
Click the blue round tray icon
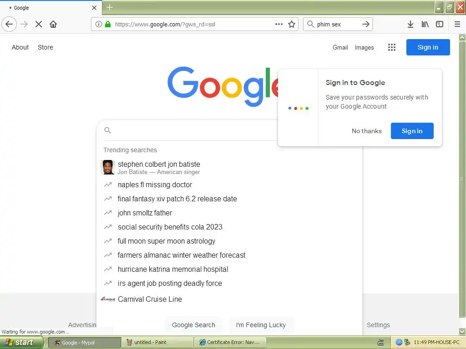click(x=399, y=342)
